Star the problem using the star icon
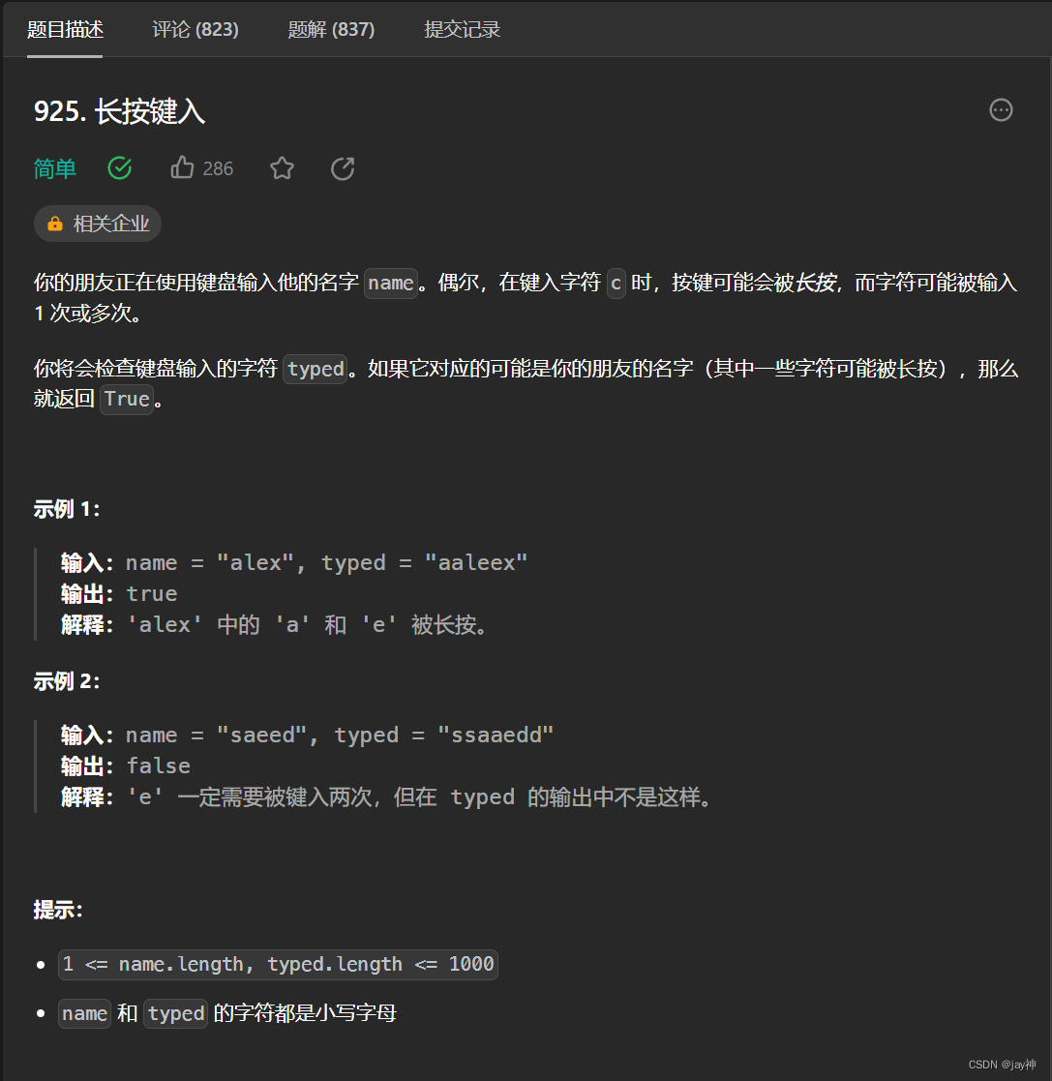 [282, 167]
